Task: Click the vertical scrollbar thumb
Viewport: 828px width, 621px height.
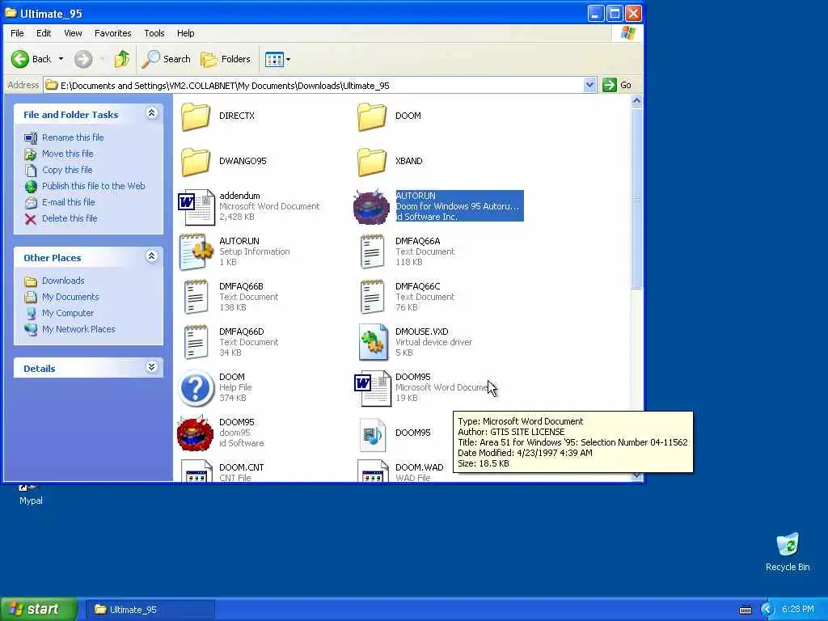Action: point(637,199)
